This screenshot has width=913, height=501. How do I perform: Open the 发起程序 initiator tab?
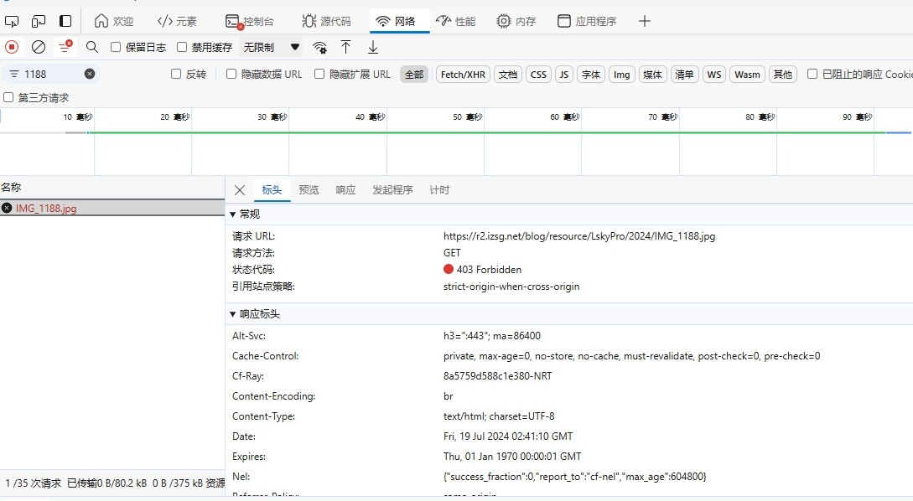pos(392,189)
